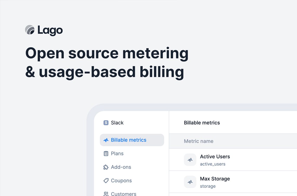
Task: Go to Add-ons in the sidebar
Action: click(x=121, y=167)
